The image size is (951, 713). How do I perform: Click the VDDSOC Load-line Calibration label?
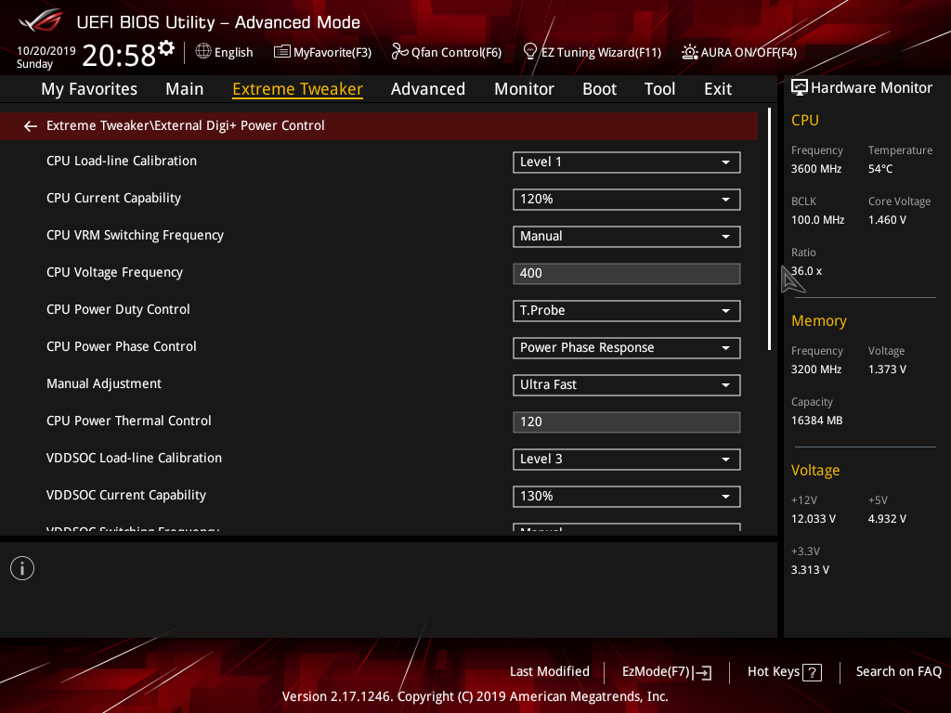(x=134, y=458)
